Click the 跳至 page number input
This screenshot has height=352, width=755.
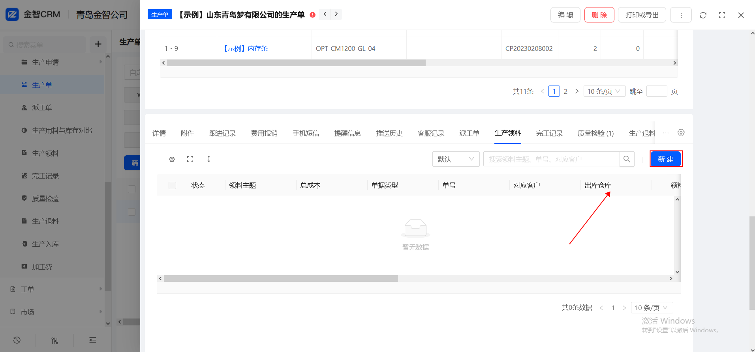tap(657, 91)
